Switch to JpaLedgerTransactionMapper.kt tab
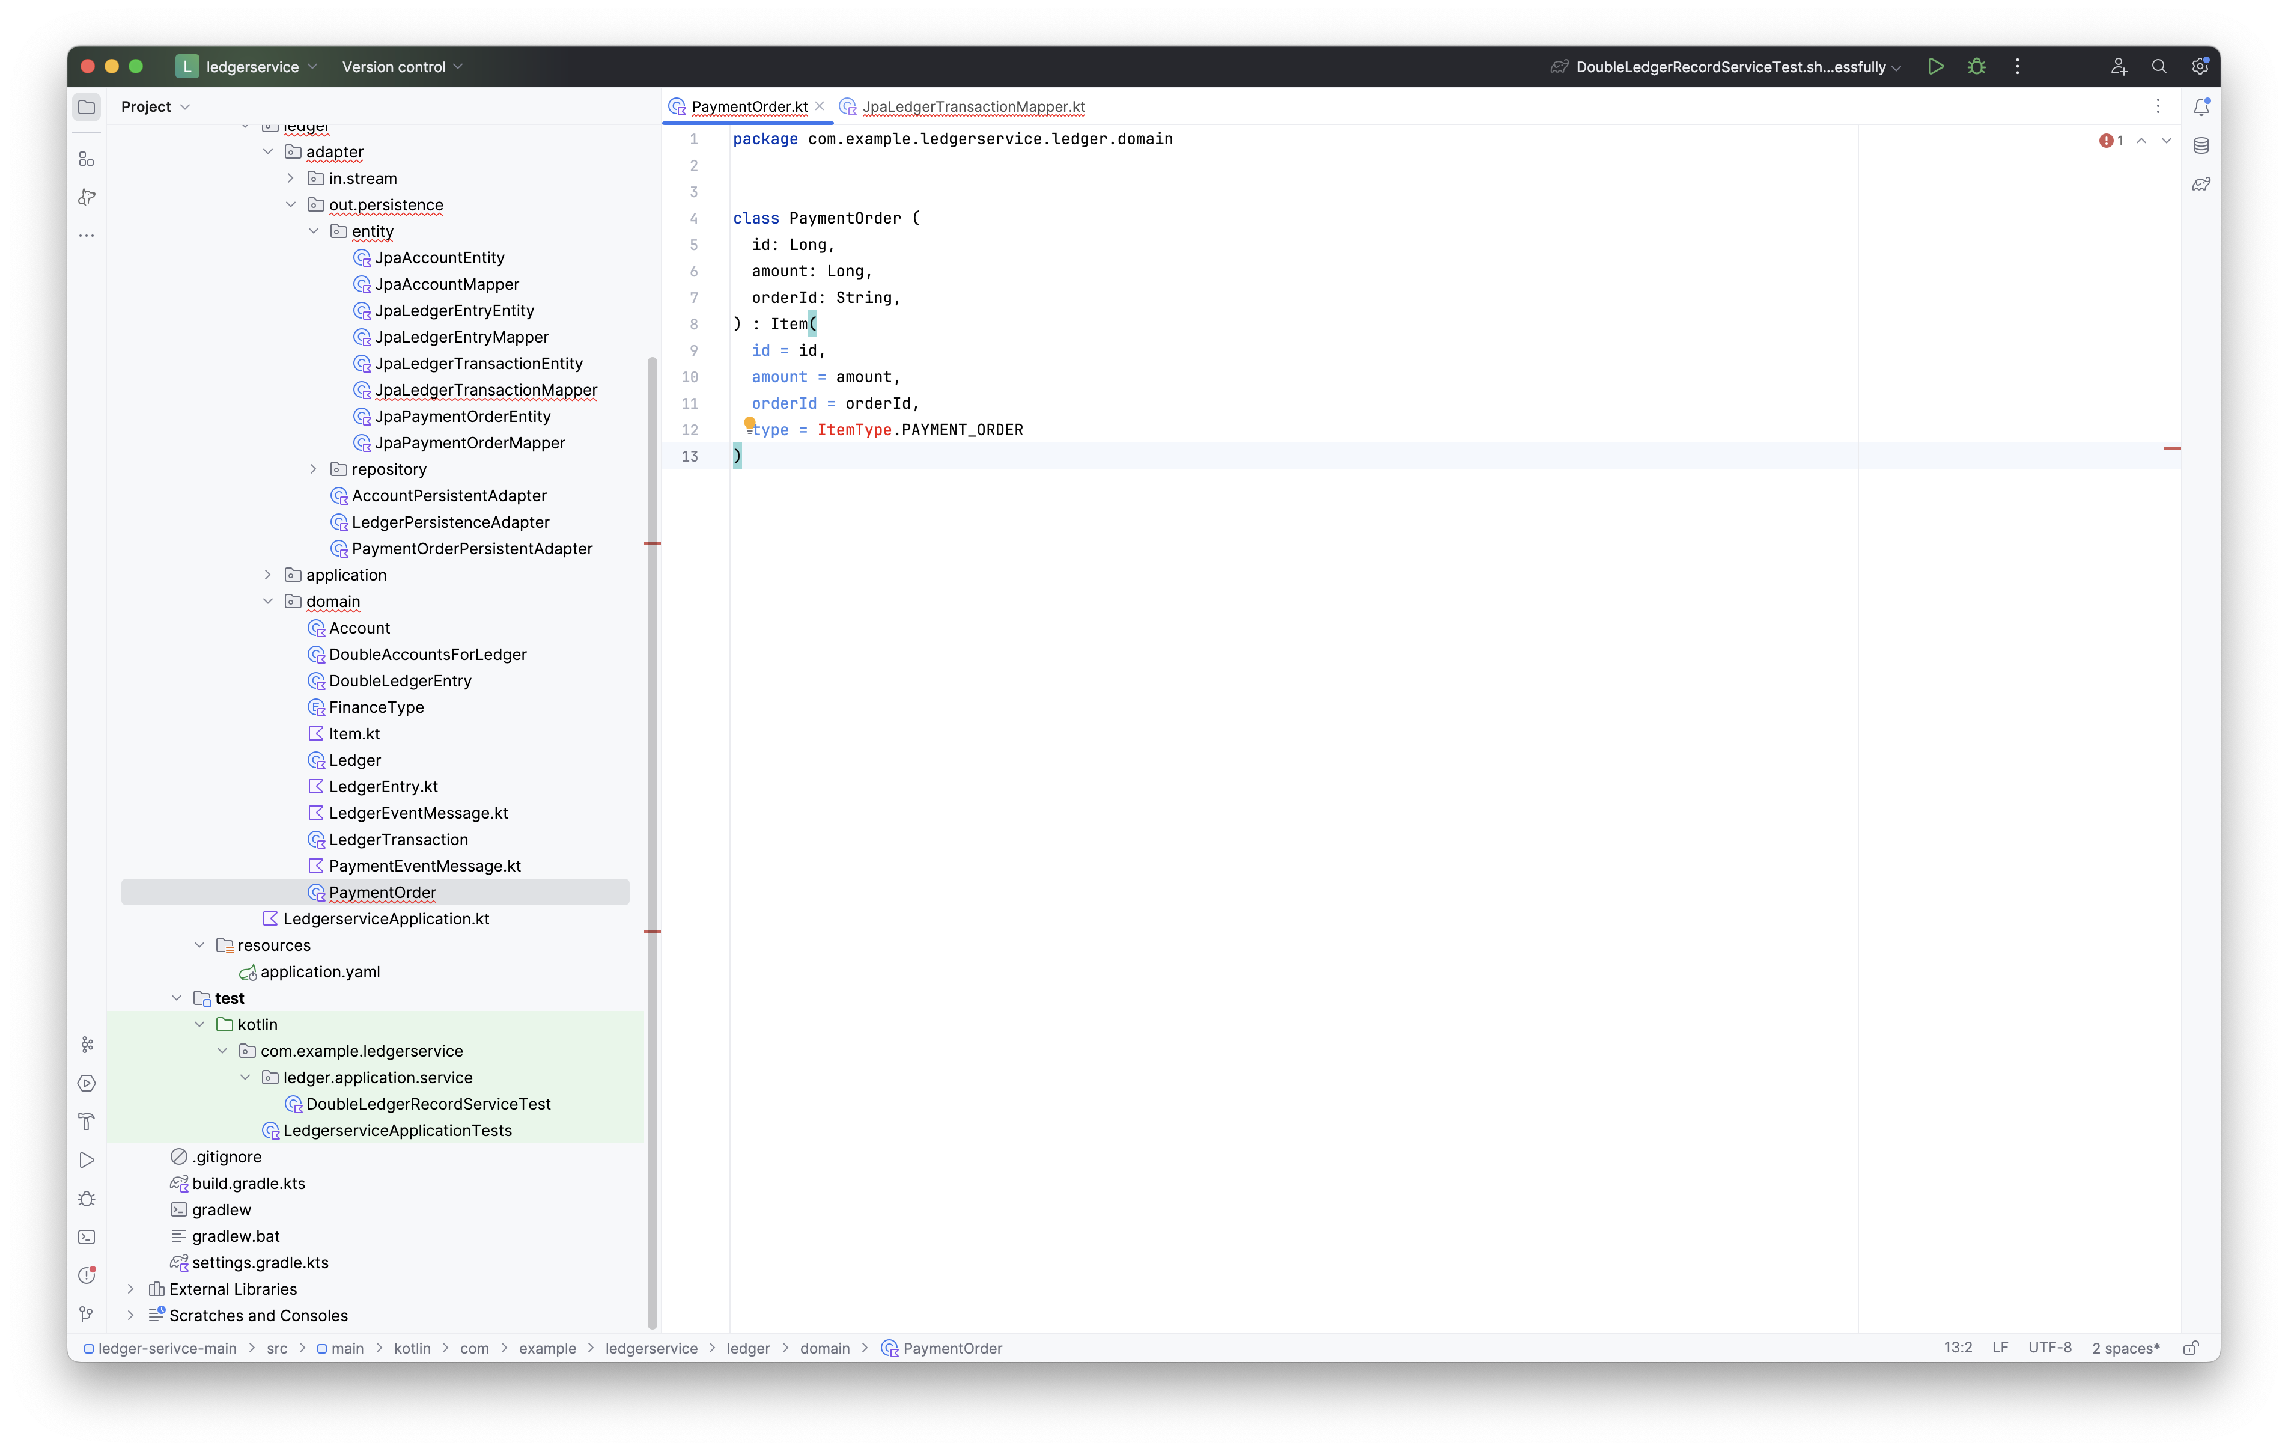2288x1451 pixels. coord(964,106)
